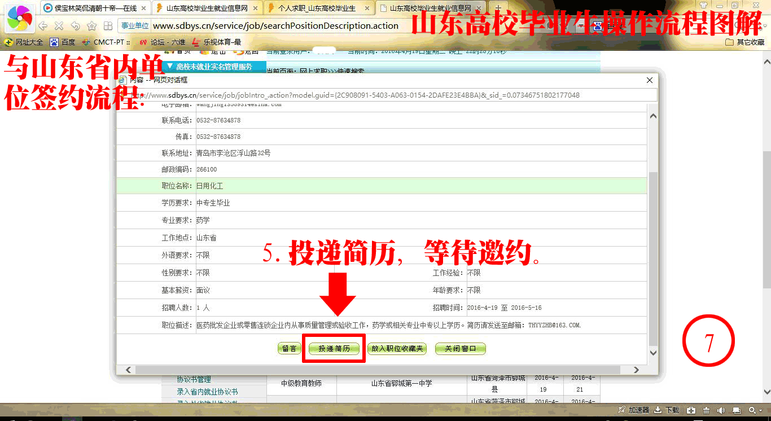Open the CMCT-PT bookmark
This screenshot has height=421, width=771.
tap(106, 42)
